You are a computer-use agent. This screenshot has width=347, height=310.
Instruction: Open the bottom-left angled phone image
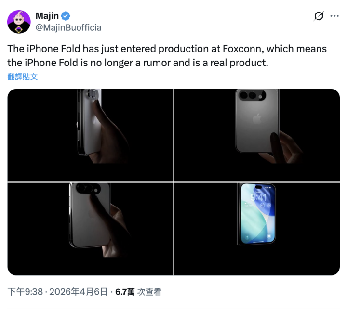(x=90, y=229)
